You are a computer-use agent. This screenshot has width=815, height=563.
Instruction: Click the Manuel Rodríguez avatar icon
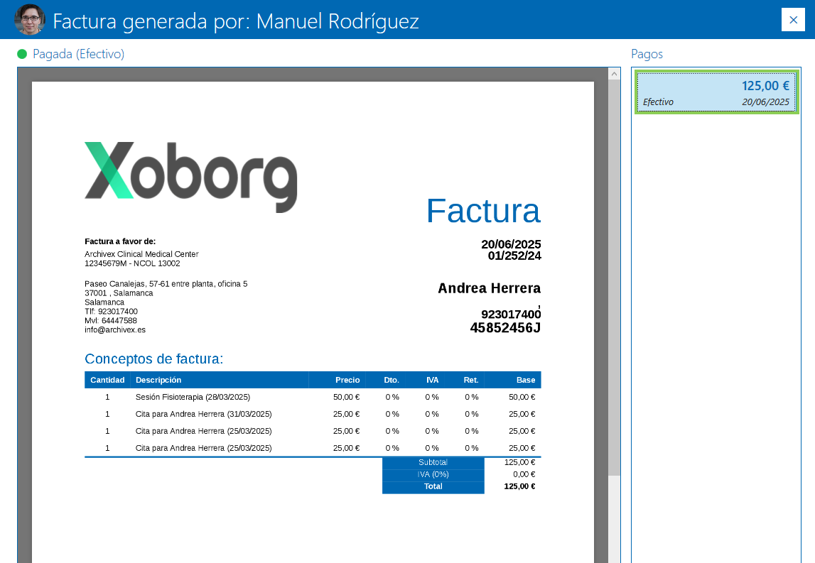(29, 19)
